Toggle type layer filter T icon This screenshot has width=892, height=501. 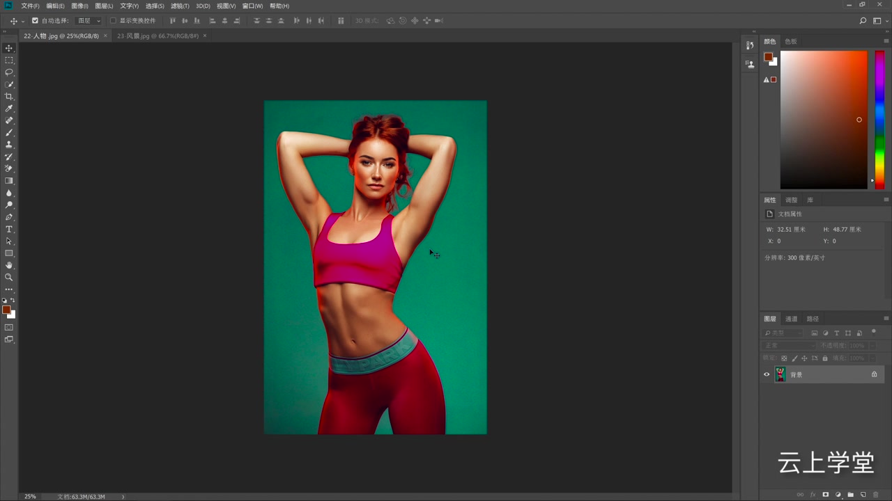(x=837, y=333)
